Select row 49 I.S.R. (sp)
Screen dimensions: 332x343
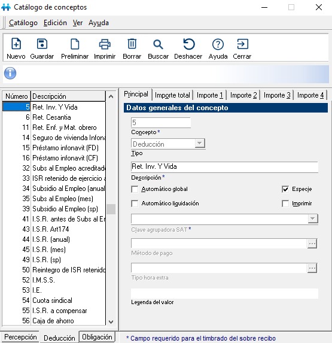[54, 260]
